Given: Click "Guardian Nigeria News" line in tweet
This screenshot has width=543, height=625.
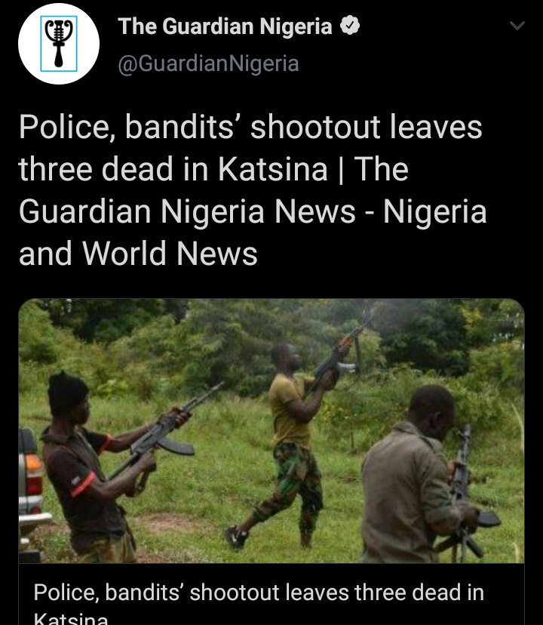Looking at the screenshot, I should pyautogui.click(x=187, y=211).
